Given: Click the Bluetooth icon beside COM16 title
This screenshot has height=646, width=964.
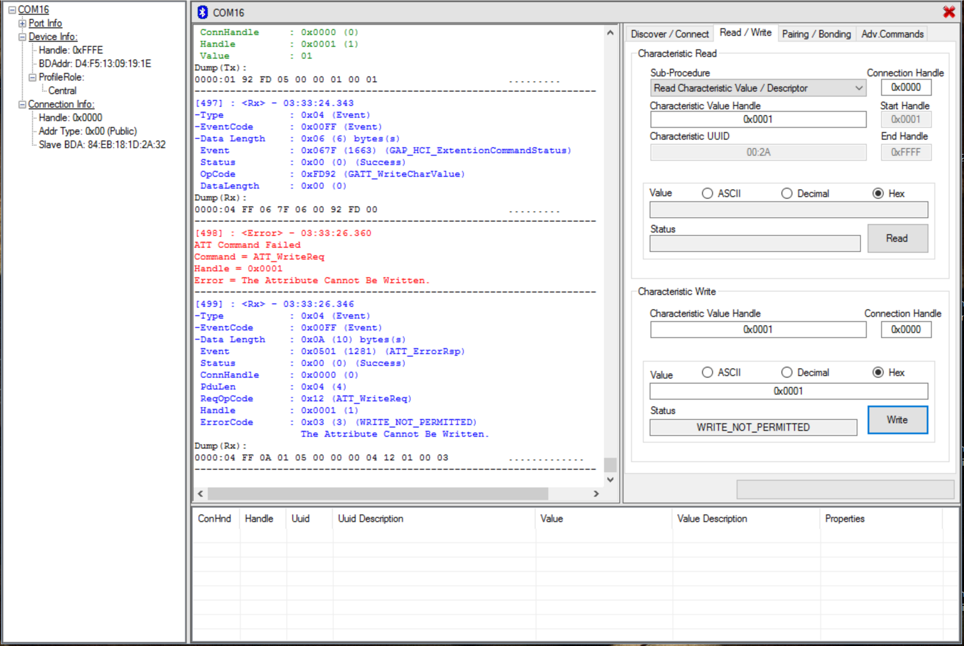Looking at the screenshot, I should coord(202,12).
